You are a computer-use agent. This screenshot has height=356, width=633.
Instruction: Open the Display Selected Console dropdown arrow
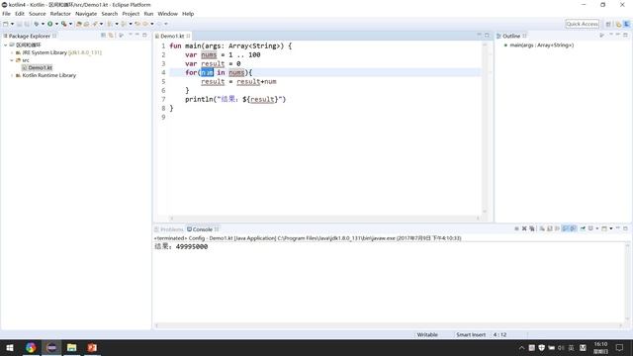pyautogui.click(x=597, y=228)
